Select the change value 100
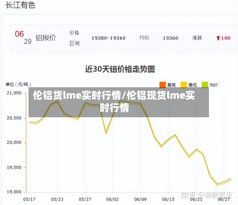238x205 pixels. click(x=226, y=38)
